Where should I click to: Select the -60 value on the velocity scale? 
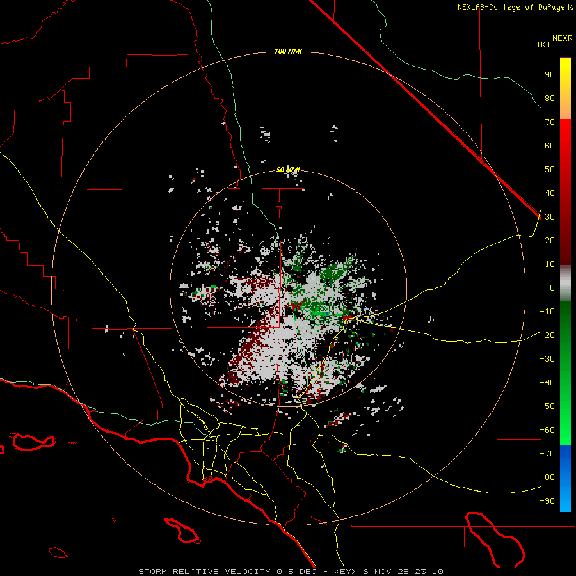pyautogui.click(x=547, y=430)
